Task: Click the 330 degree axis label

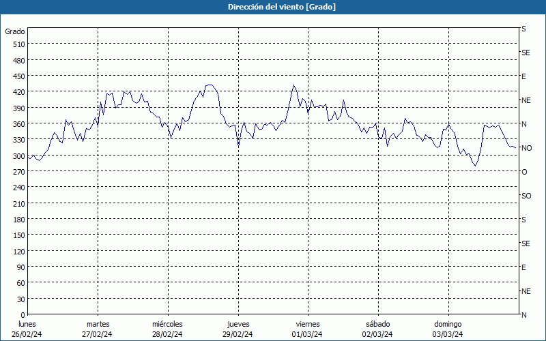Action: click(19, 140)
